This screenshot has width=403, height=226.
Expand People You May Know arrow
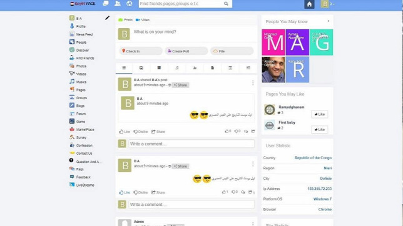(329, 21)
